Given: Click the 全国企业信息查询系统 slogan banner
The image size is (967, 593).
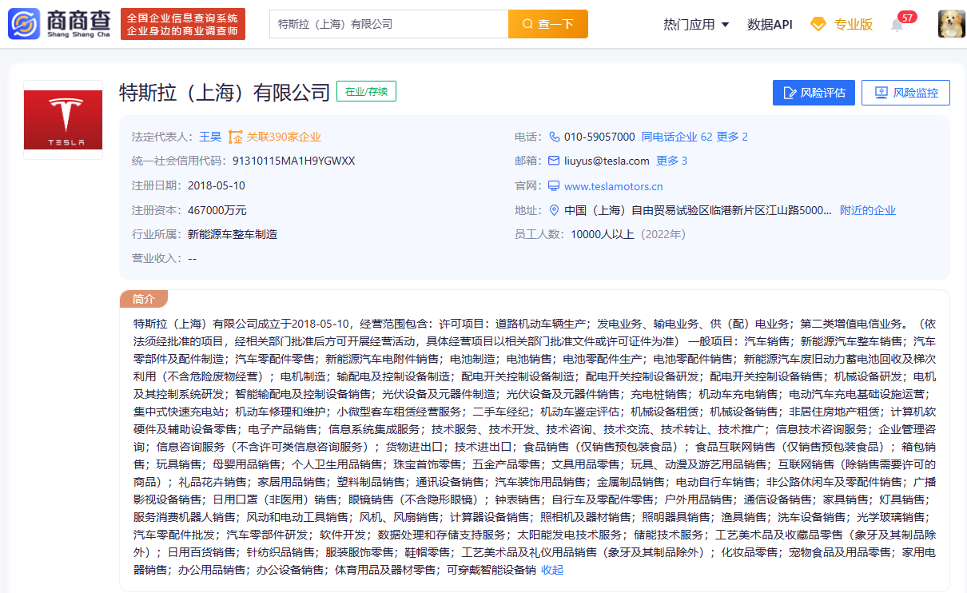Looking at the screenshot, I should (183, 24).
